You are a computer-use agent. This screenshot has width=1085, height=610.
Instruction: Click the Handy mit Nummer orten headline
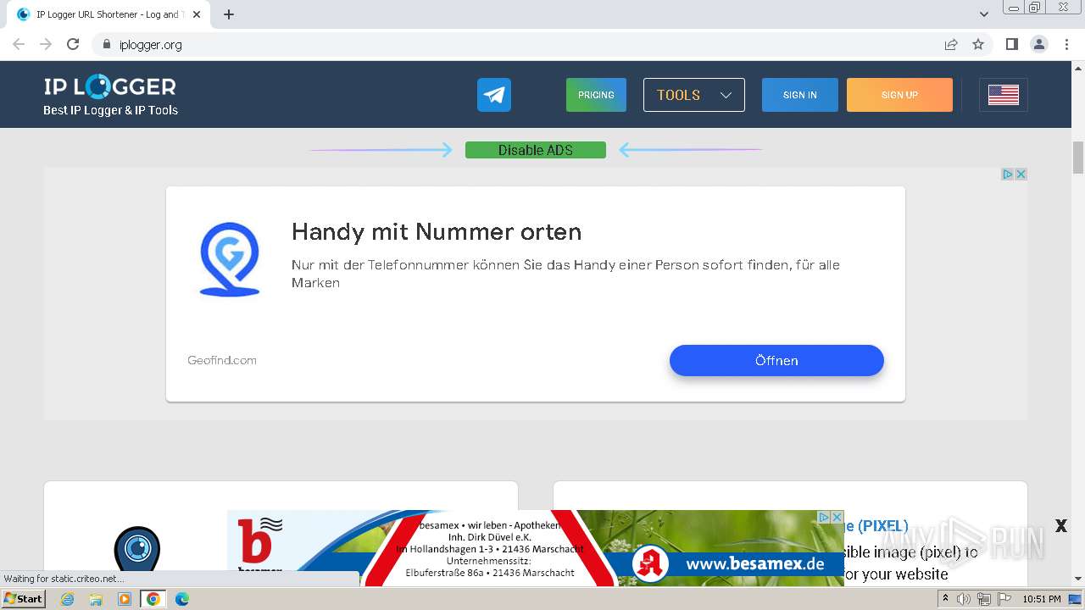click(x=437, y=231)
